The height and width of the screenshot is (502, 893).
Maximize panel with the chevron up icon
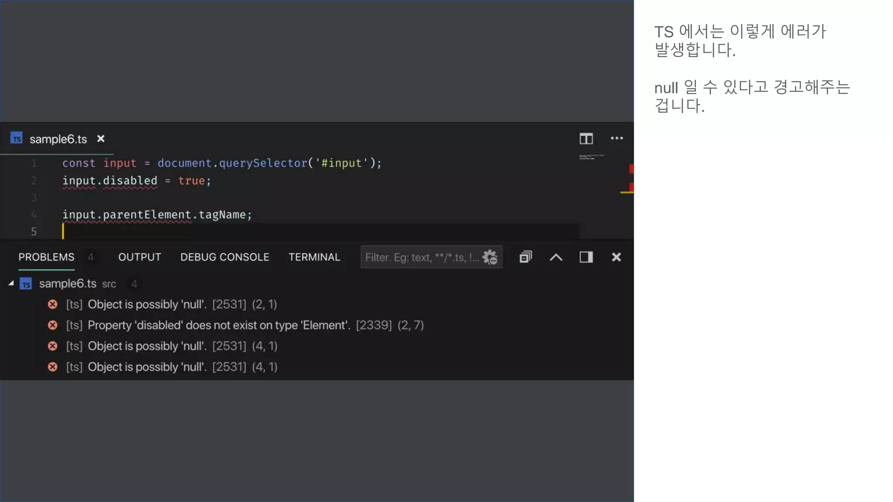(556, 257)
